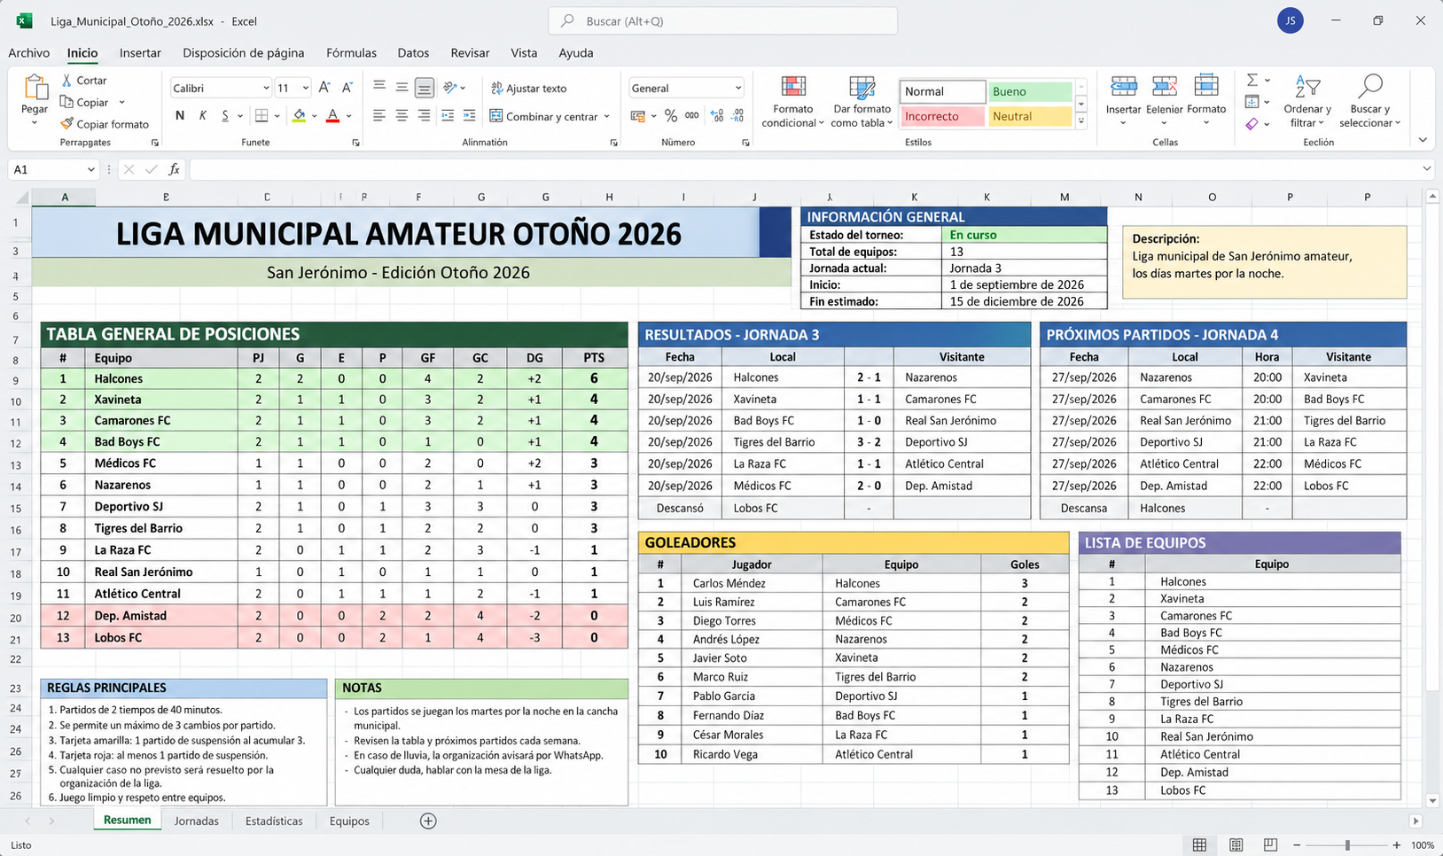Click the insert function fx icon
This screenshot has height=856, width=1443.
point(175,169)
